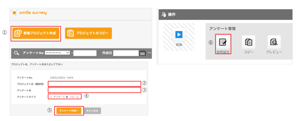Image resolution: width=297 pixels, height=121 pixels.
Task: Focus the アンケート名 input field
Action: pyautogui.click(x=95, y=90)
